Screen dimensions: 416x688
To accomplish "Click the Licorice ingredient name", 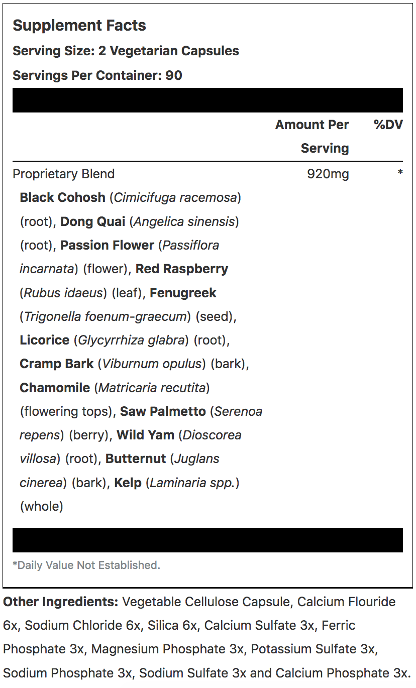I will pos(45,340).
